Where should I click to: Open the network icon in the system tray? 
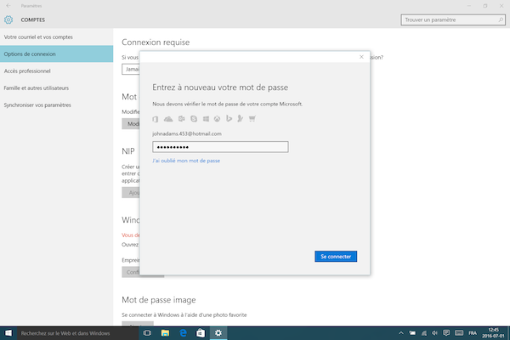click(x=424, y=333)
